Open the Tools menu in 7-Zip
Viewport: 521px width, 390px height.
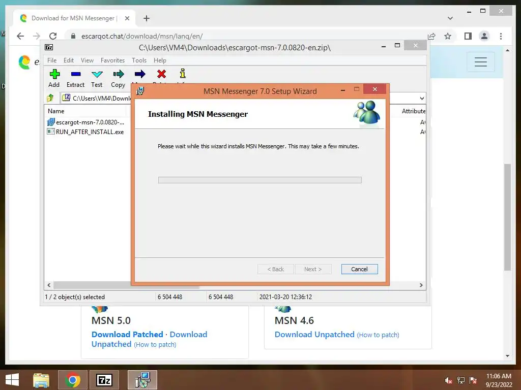click(139, 60)
